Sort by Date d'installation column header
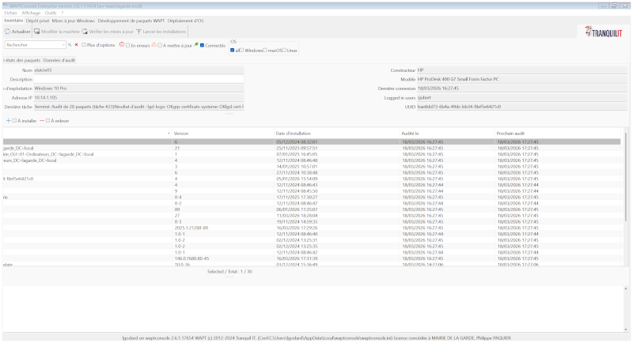Screen dimensions: 633x343 coord(294,134)
